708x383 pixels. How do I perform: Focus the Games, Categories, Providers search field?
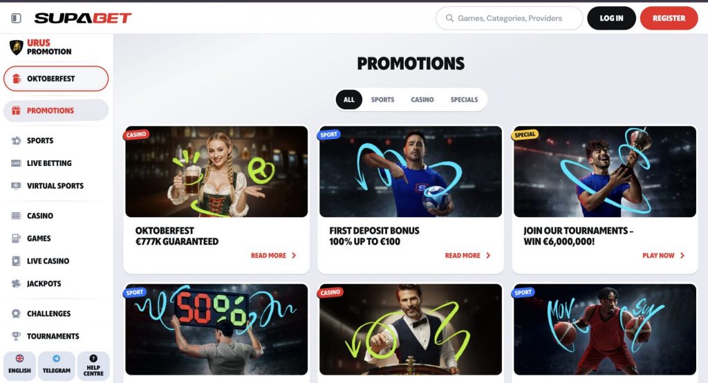coord(510,18)
